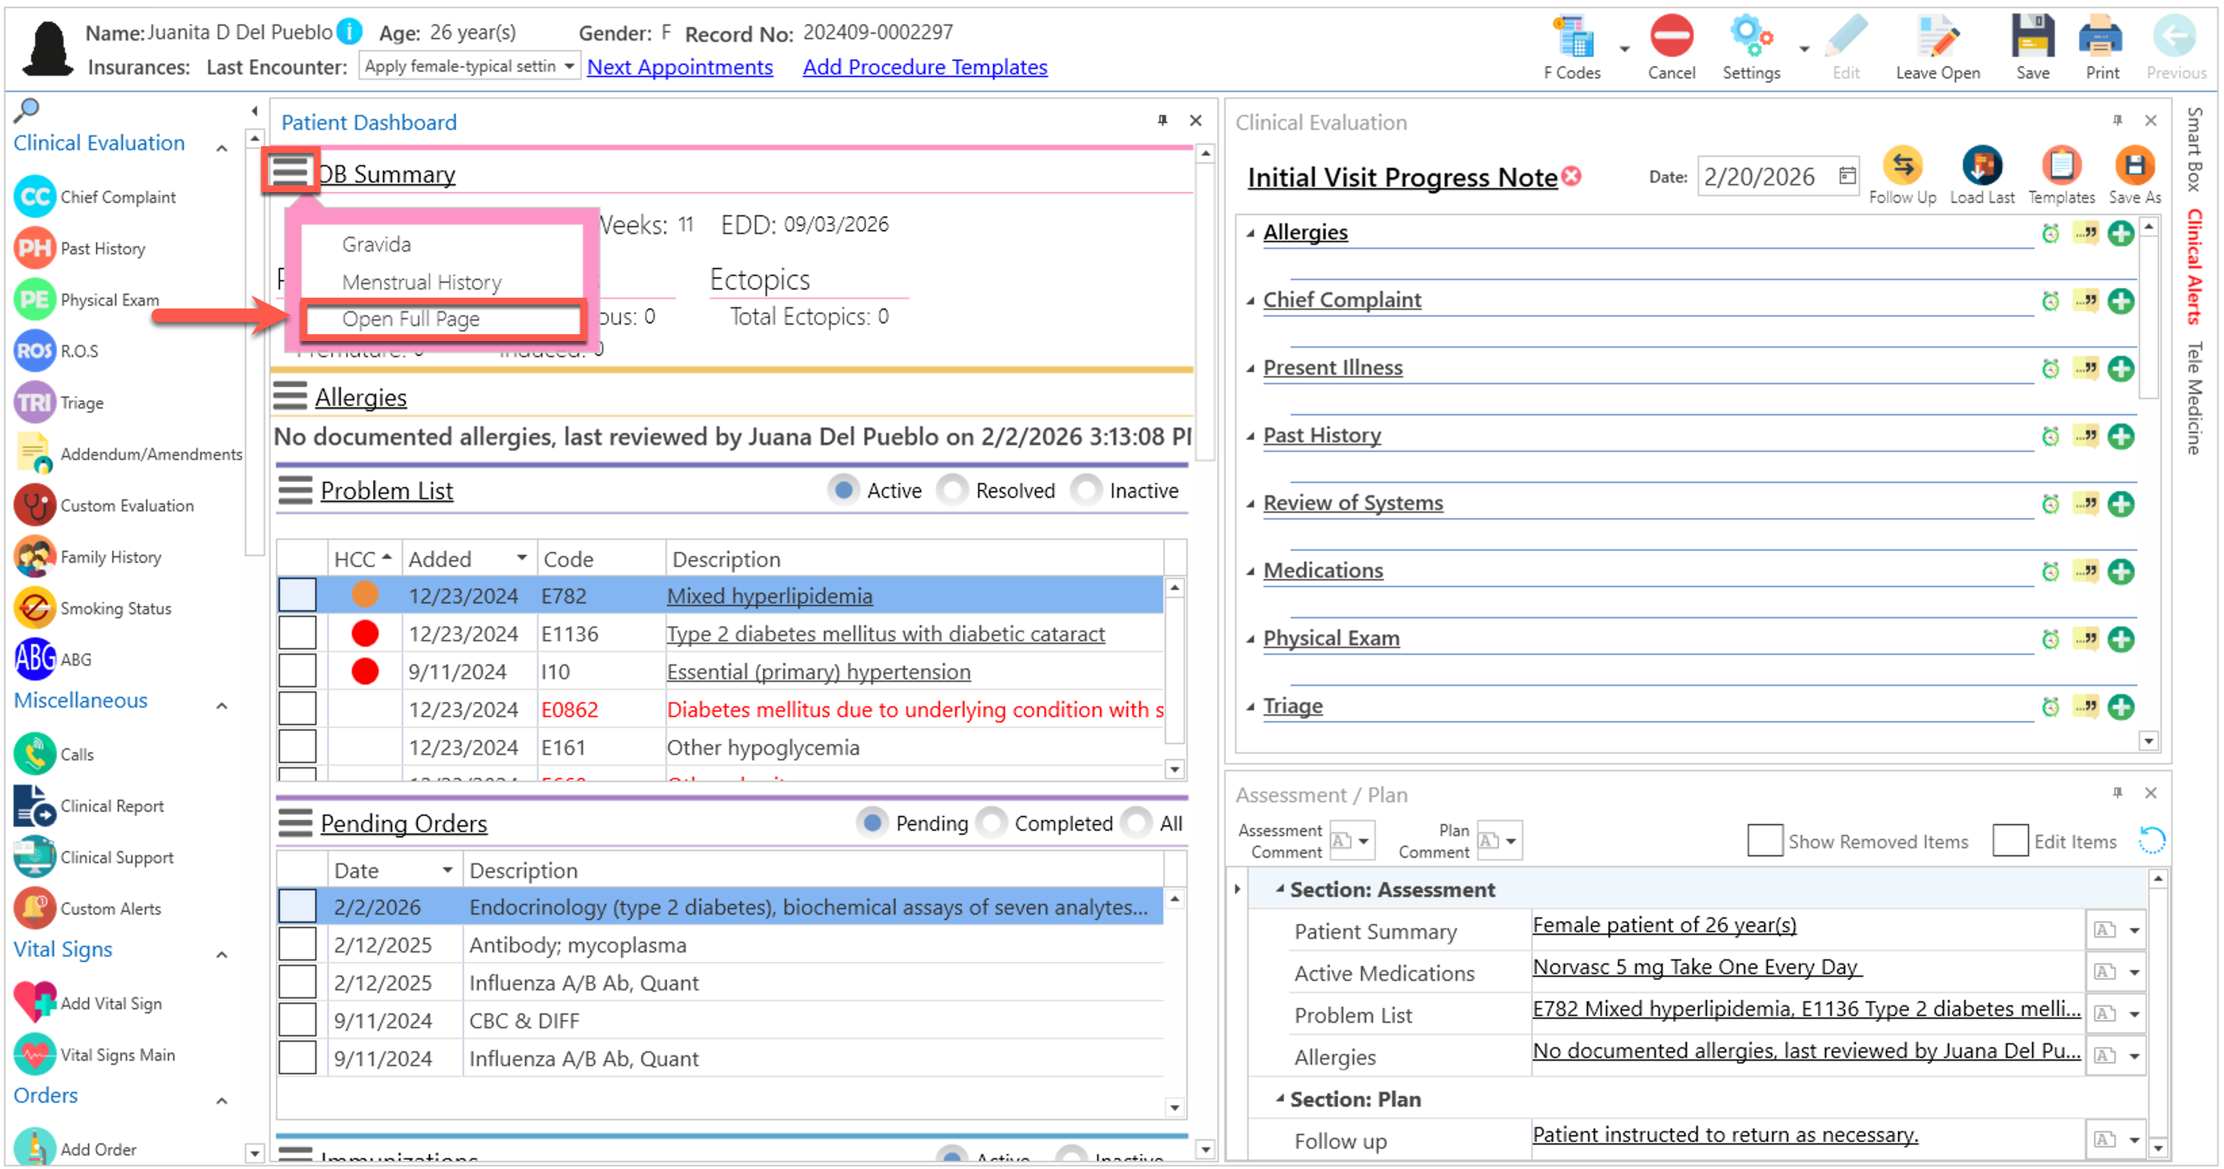
Task: Select Completed pending orders radio
Action: click(x=992, y=824)
